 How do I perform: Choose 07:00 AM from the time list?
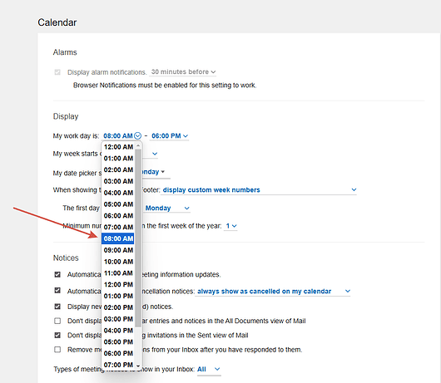click(118, 227)
